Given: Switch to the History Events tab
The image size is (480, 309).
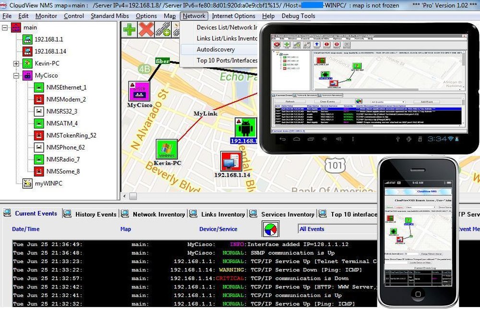Looking at the screenshot, I should (91, 214).
